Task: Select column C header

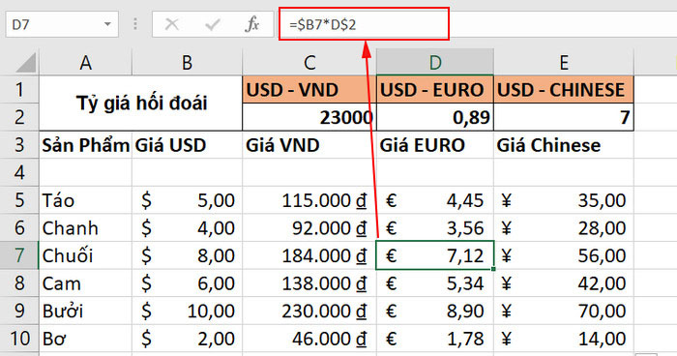Action: coord(309,63)
